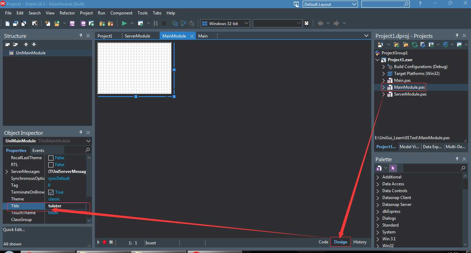The height and width of the screenshot is (253, 471).
Task: Collapse the Project1.exe tree node
Action: [378, 60]
